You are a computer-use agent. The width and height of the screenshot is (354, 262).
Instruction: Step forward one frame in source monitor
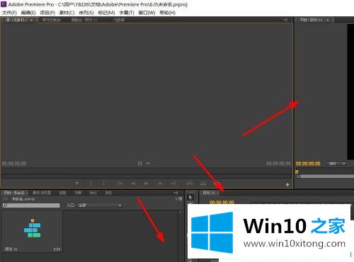click(160, 183)
